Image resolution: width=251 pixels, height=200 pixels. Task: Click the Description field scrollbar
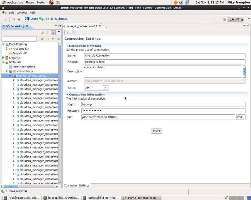coord(244,72)
